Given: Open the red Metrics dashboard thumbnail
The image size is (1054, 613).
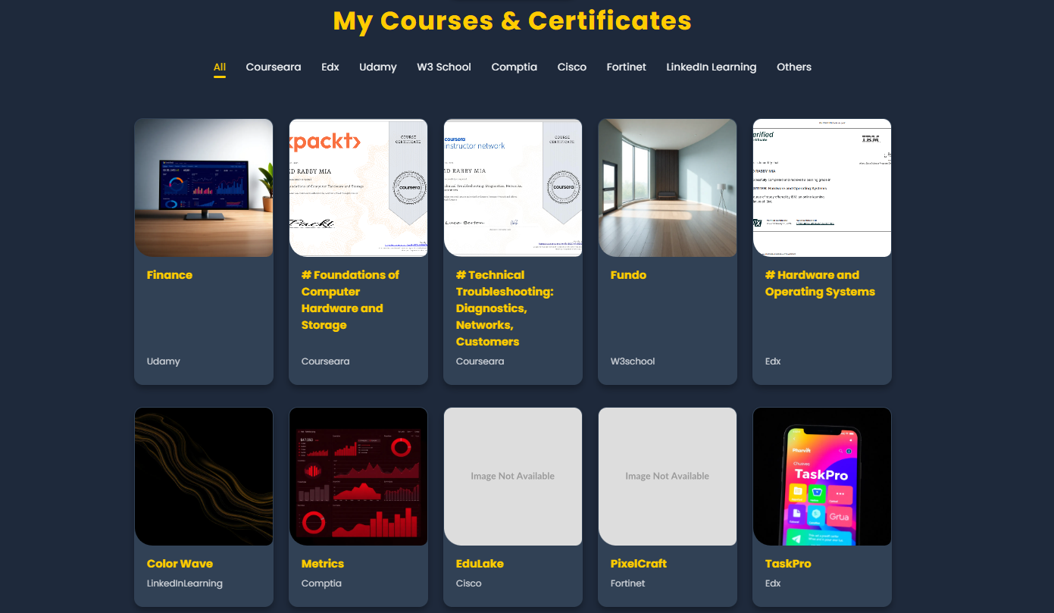Looking at the screenshot, I should pos(358,476).
